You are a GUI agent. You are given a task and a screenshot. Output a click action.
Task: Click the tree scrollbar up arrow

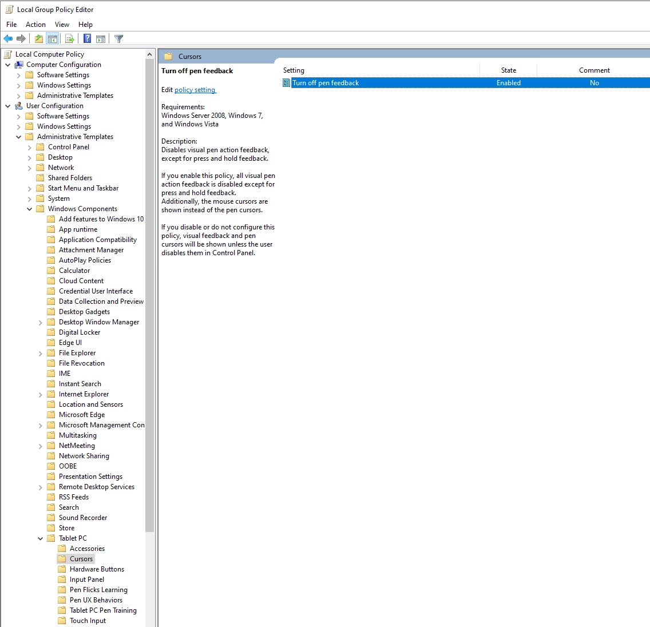[x=150, y=54]
